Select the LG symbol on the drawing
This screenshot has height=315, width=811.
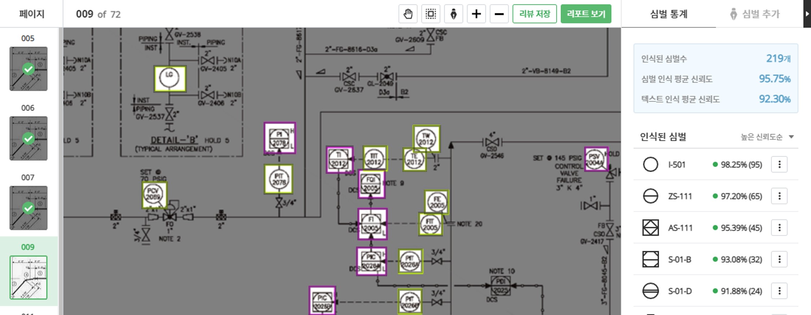click(170, 78)
